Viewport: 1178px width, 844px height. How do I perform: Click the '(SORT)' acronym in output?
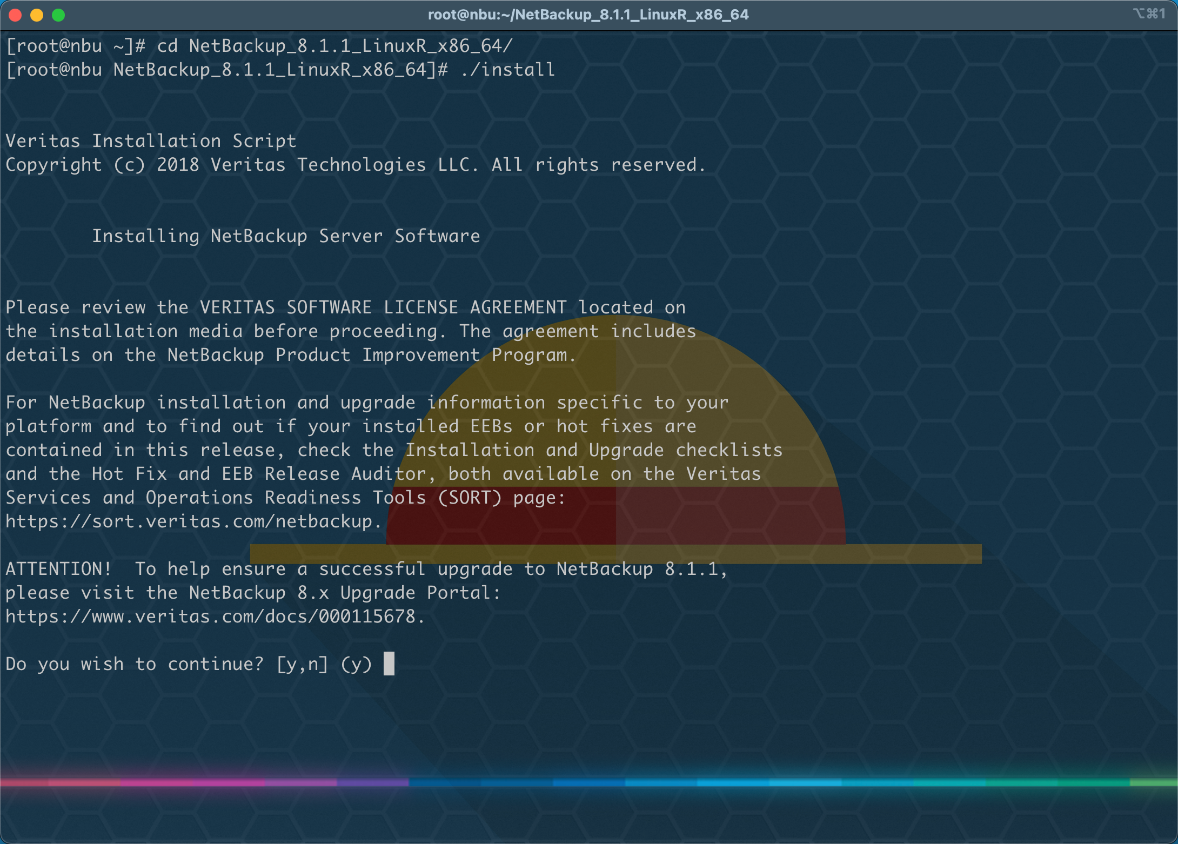pyautogui.click(x=469, y=498)
